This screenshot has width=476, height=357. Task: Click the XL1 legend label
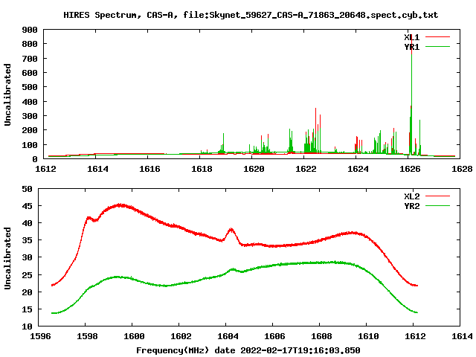click(411, 37)
